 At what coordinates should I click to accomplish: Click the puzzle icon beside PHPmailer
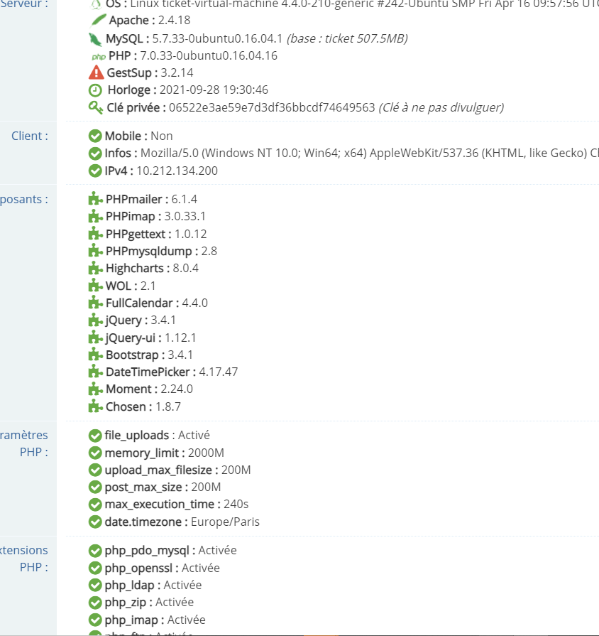pyautogui.click(x=95, y=199)
